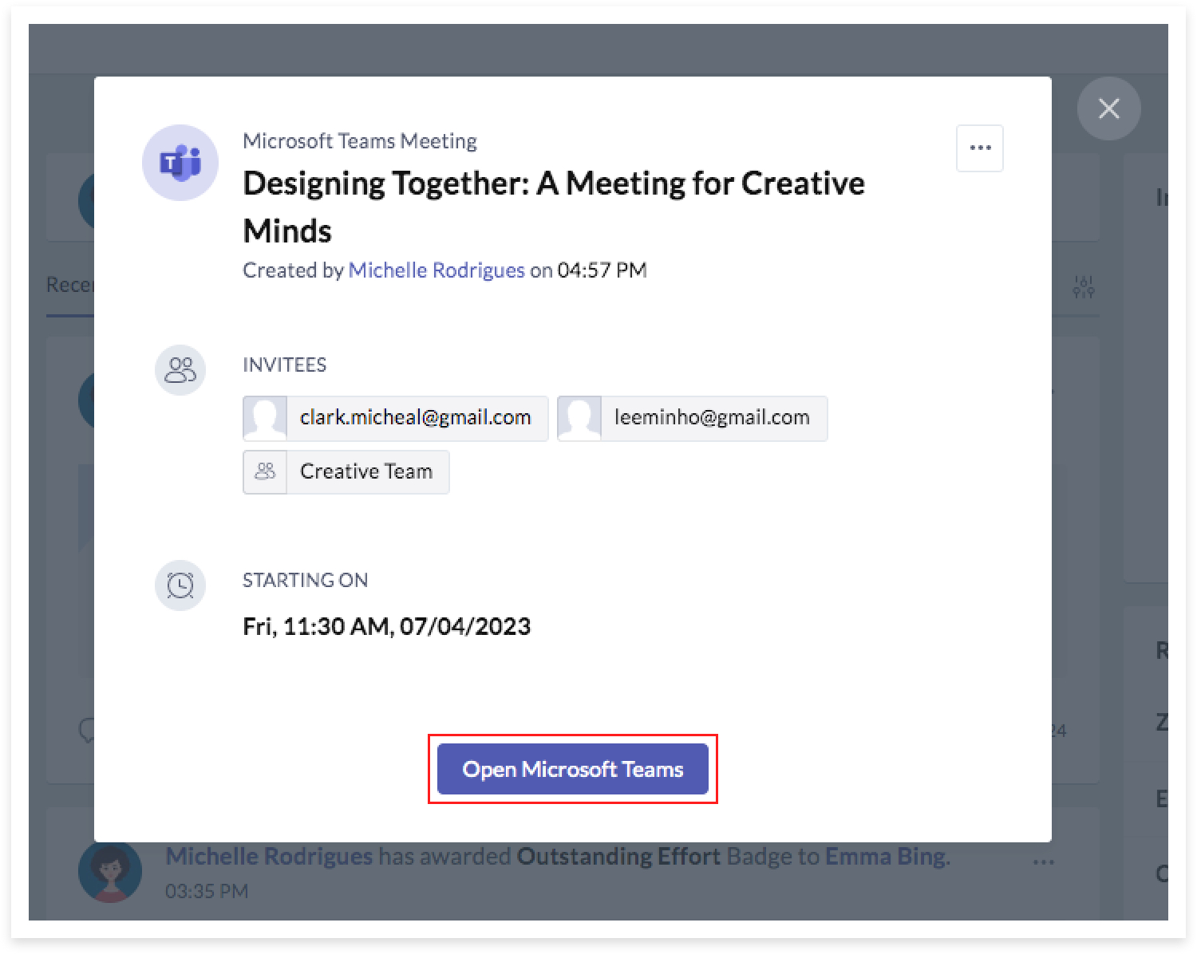
Task: Click the 03:35 PM timestamp in background feed
Action: click(207, 891)
